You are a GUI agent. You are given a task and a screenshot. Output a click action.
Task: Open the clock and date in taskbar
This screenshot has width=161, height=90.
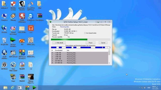(155, 88)
